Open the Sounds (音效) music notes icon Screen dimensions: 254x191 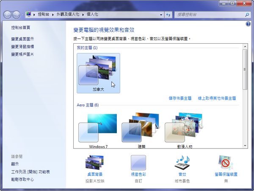click(182, 163)
